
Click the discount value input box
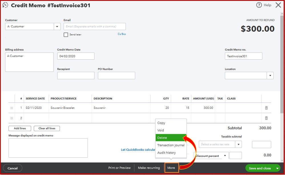click(236, 156)
